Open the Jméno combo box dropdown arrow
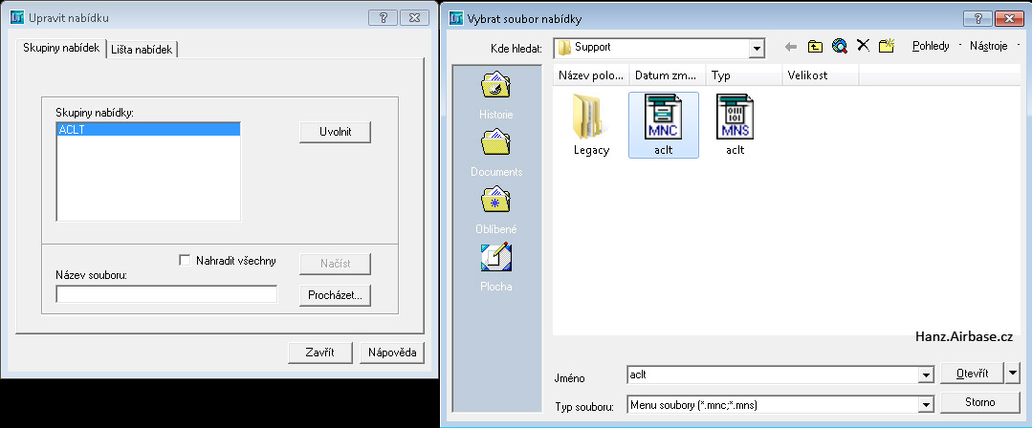 [928, 374]
